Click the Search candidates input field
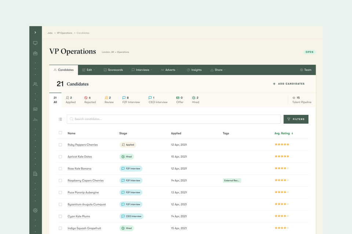This screenshot has width=352, height=234. [x=174, y=119]
